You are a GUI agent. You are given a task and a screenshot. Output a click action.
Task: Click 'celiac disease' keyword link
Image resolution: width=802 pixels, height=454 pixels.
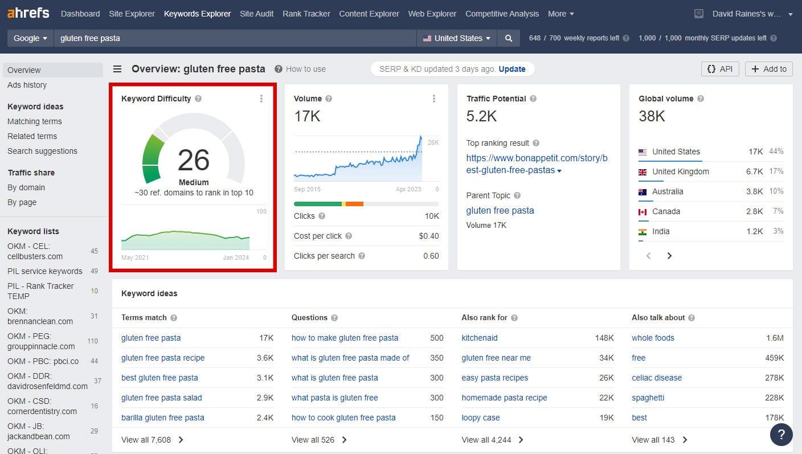tap(657, 378)
